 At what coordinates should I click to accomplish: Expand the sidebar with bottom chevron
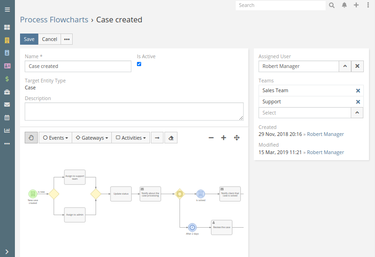(x=7, y=252)
